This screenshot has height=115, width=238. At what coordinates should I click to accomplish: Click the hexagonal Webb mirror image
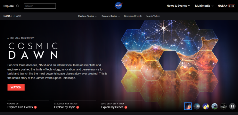click(170, 65)
